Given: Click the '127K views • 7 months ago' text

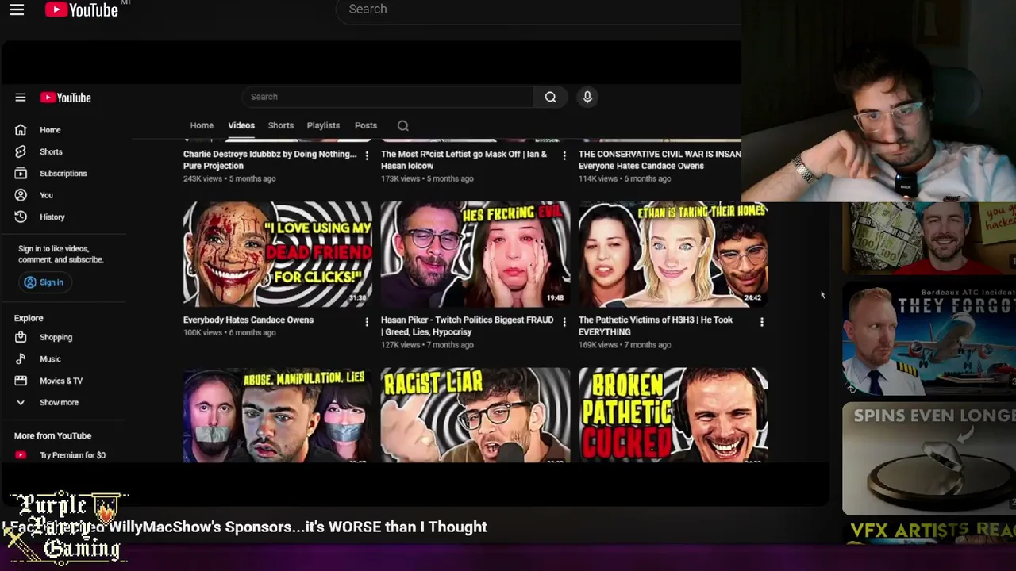Looking at the screenshot, I should [x=427, y=345].
